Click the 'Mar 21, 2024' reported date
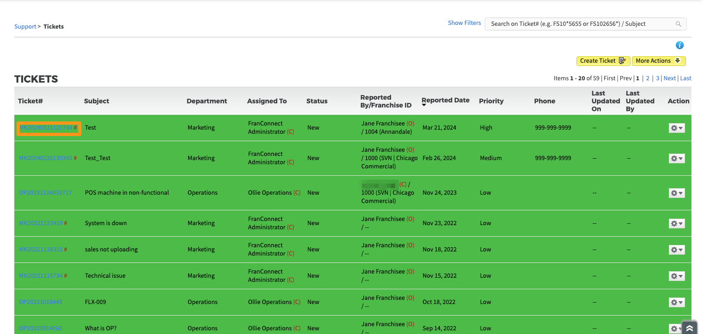The image size is (703, 334). coord(439,128)
